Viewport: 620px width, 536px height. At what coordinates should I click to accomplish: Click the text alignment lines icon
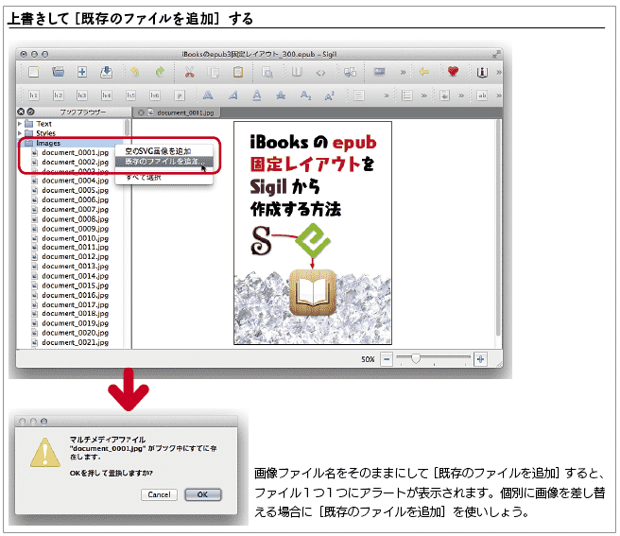coord(358,95)
